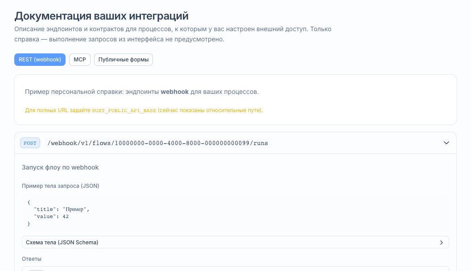The height and width of the screenshot is (271, 471).
Task: Click the Документация ваших интеграций heading
Action: click(102, 16)
